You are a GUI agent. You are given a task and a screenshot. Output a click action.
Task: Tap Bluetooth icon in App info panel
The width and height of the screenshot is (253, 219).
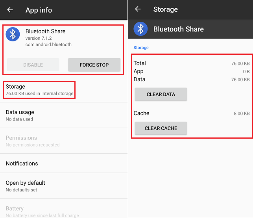[13, 34]
